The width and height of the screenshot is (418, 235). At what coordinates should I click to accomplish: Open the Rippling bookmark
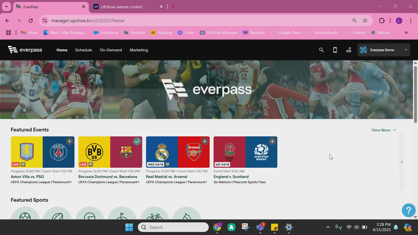[161, 33]
